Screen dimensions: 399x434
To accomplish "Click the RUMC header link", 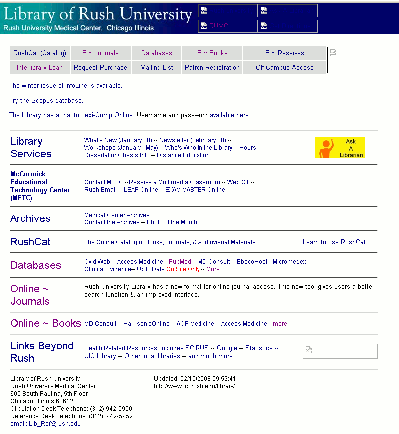I will pyautogui.click(x=218, y=26).
